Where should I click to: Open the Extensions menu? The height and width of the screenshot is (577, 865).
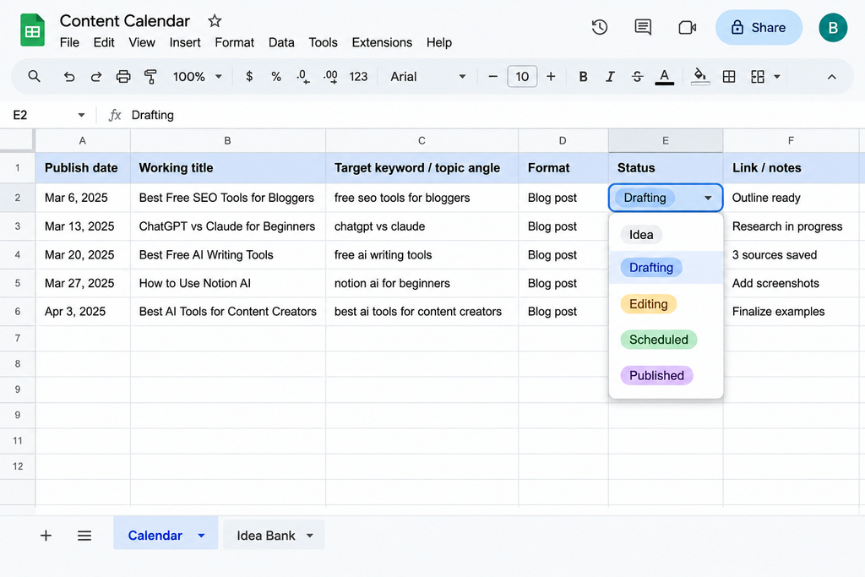pos(382,42)
